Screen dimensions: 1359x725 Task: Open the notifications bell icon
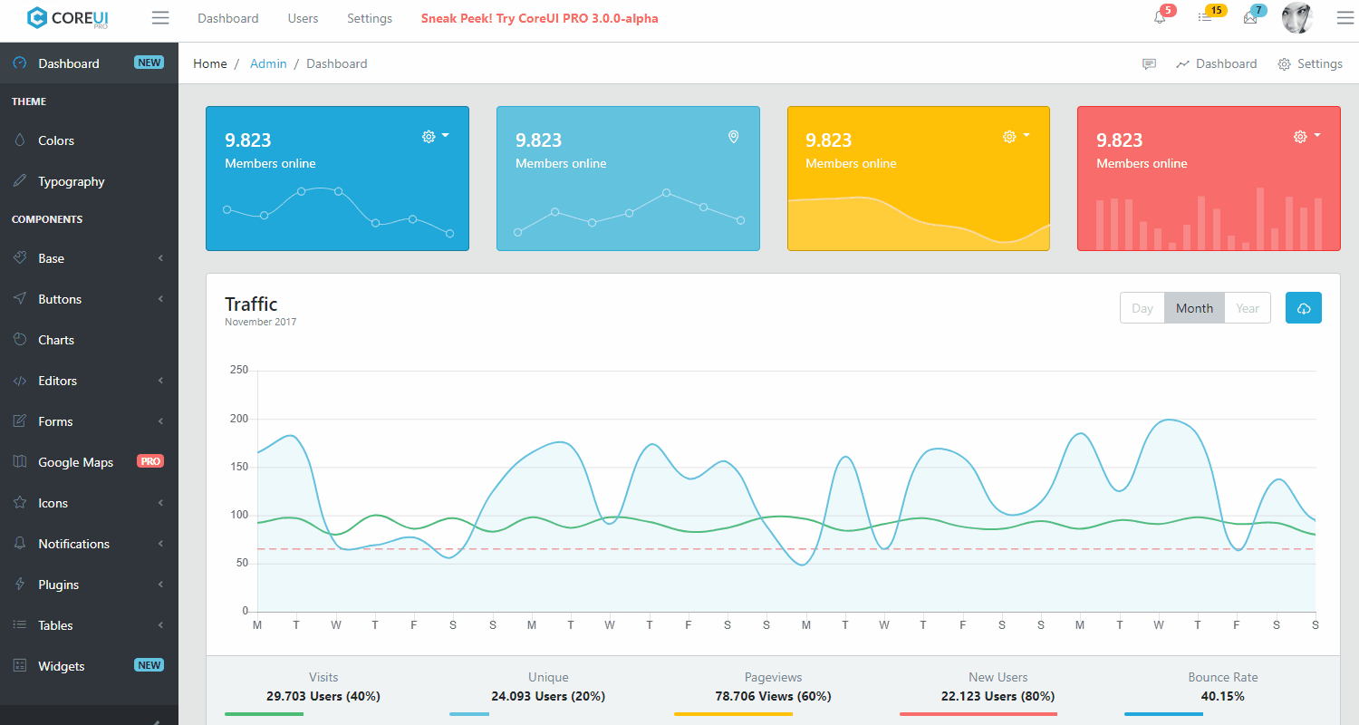(1161, 17)
